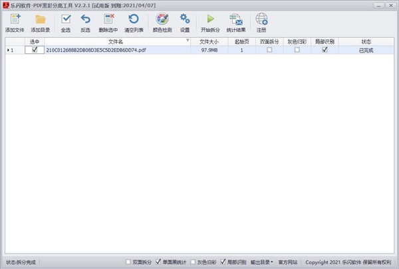Click the 局部识别 column header
Screen dimensions: 399x269
(325, 41)
